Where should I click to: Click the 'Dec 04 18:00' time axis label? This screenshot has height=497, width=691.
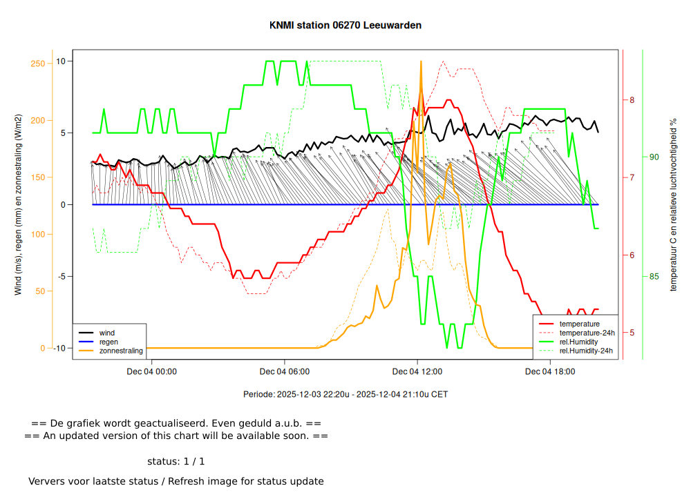(550, 371)
